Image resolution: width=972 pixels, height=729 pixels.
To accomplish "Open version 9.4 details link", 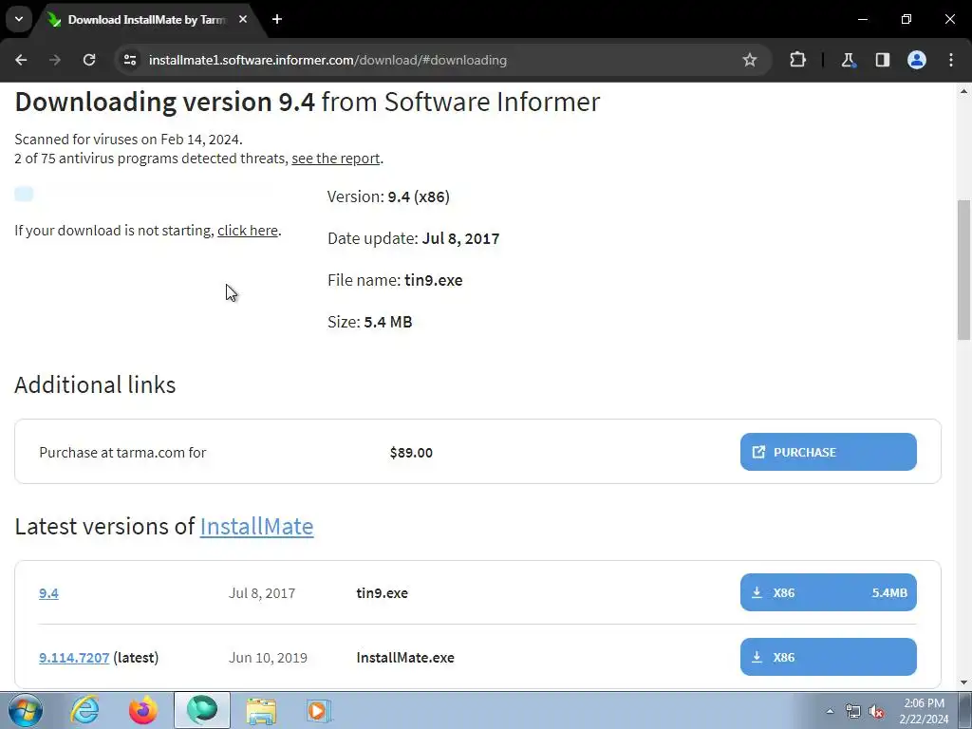I will click(48, 593).
